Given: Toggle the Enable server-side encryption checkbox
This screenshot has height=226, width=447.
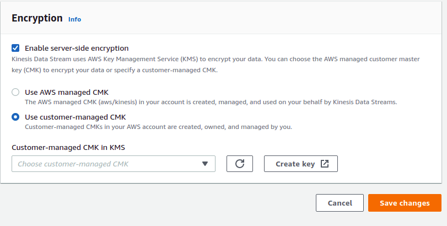Looking at the screenshot, I should [15, 48].
